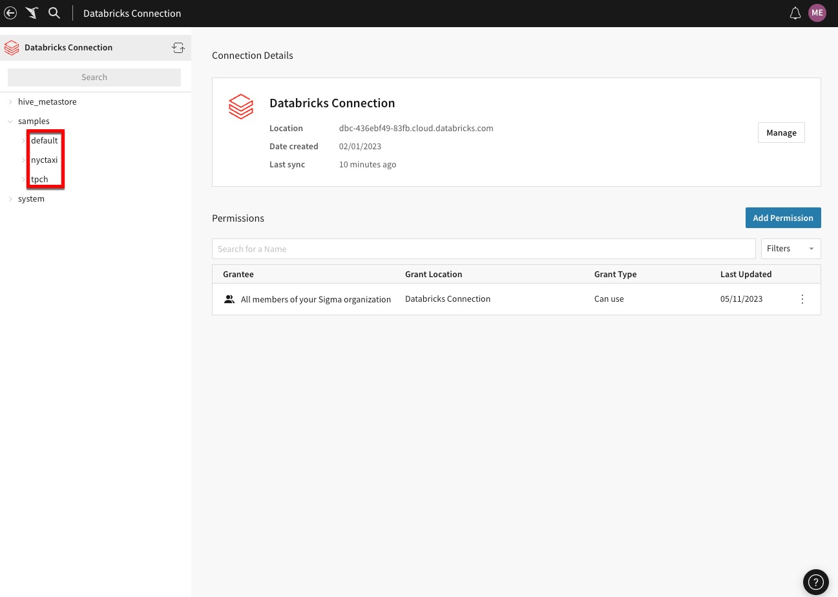Click the group icon beside All members grantee
The width and height of the screenshot is (838, 597).
pyautogui.click(x=229, y=299)
